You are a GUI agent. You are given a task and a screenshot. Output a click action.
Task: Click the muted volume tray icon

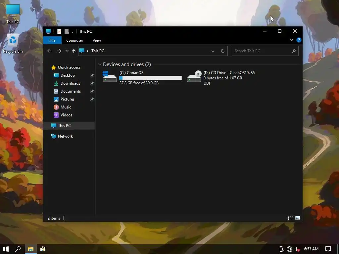(297, 249)
